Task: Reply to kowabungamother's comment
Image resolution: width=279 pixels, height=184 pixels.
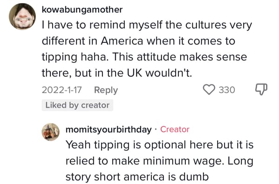Action: (x=106, y=90)
